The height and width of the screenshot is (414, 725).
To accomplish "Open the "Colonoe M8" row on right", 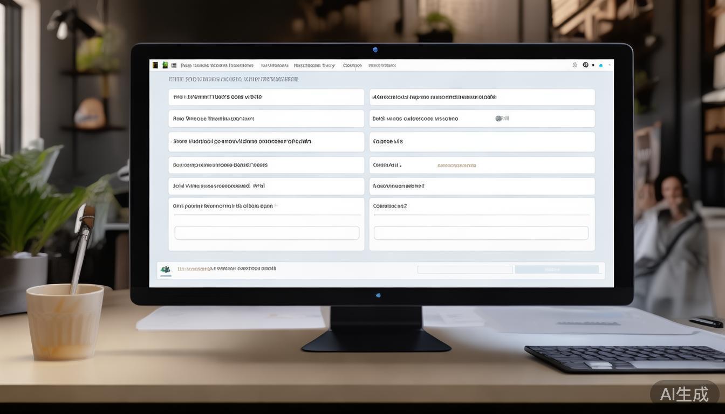I will tap(482, 142).
